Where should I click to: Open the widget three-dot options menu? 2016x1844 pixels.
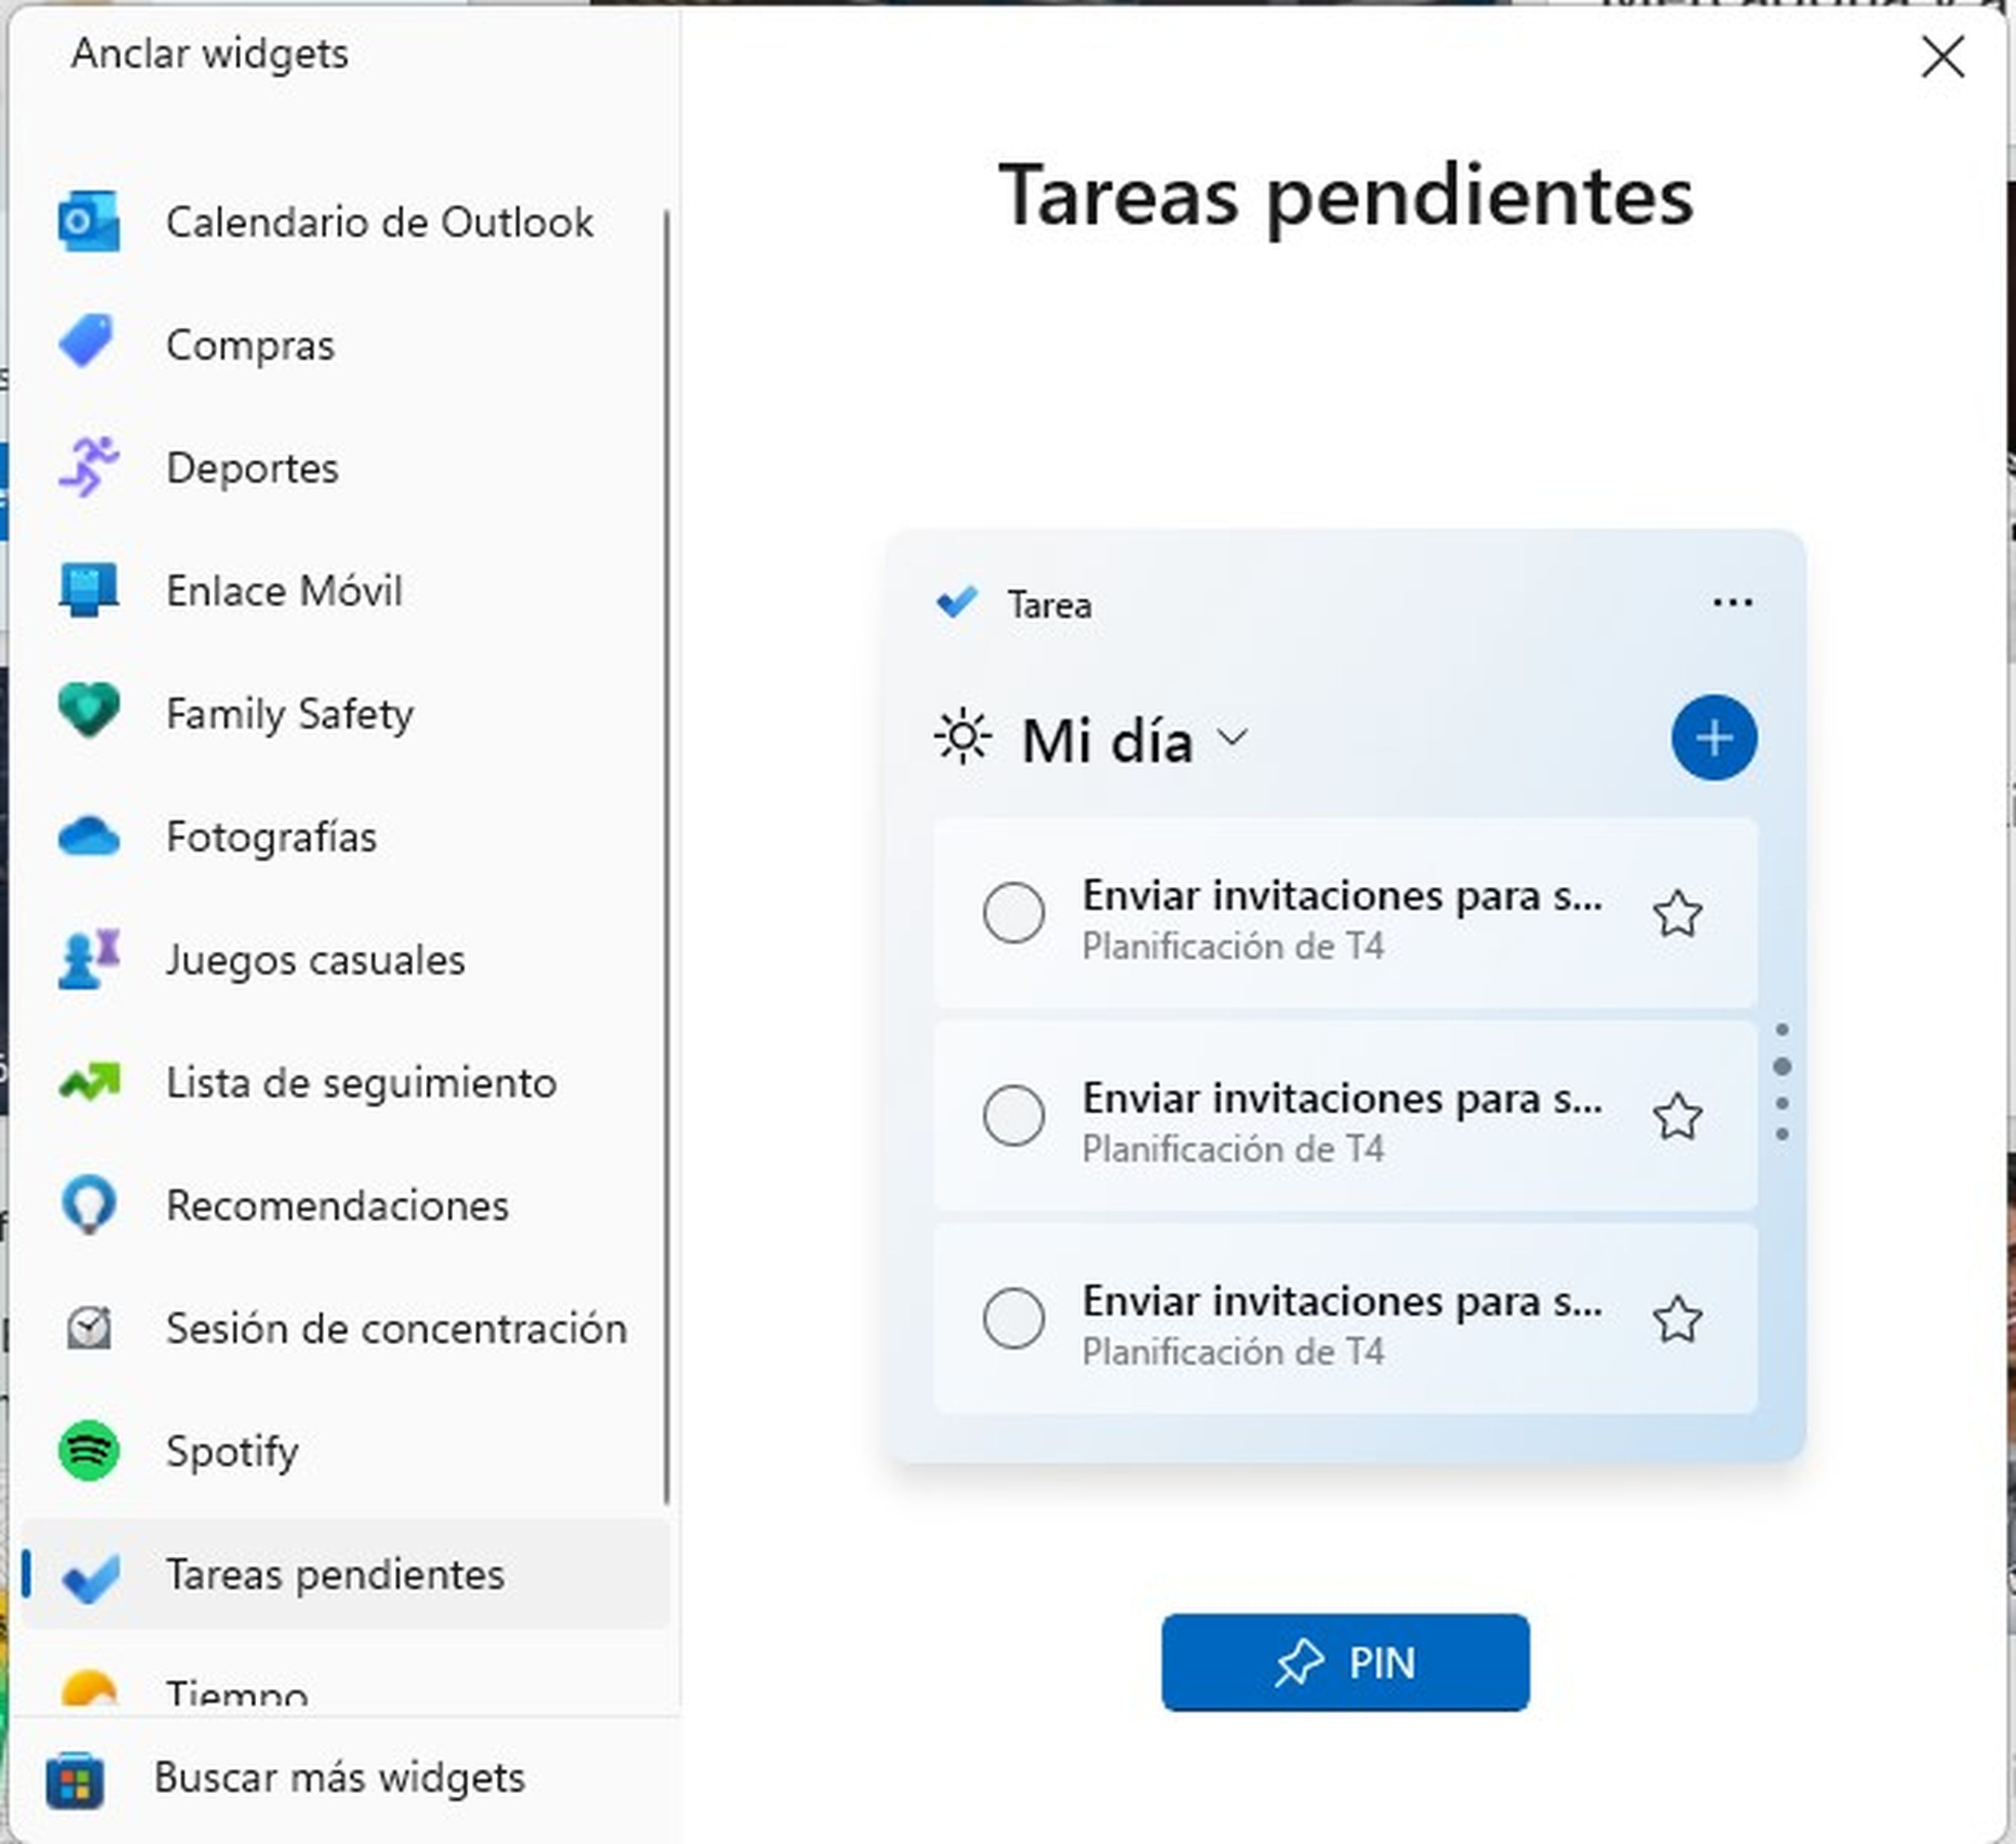1732,603
